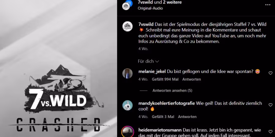The image size is (275, 137).
Task: Open heidemarietonsmann's story avatar
Action: point(127,132)
